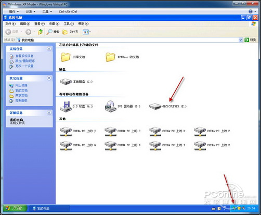The image size is (261, 215).
Task: Select the bottom-row network drive CHINA-PC 上的 D
Action: click(111, 145)
